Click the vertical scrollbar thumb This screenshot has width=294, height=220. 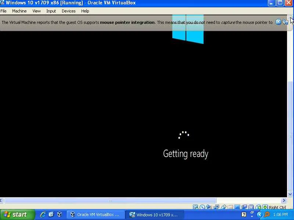coord(290,136)
